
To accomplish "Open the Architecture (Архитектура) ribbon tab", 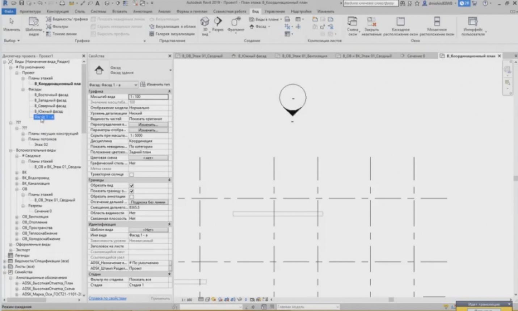I will (x=30, y=11).
